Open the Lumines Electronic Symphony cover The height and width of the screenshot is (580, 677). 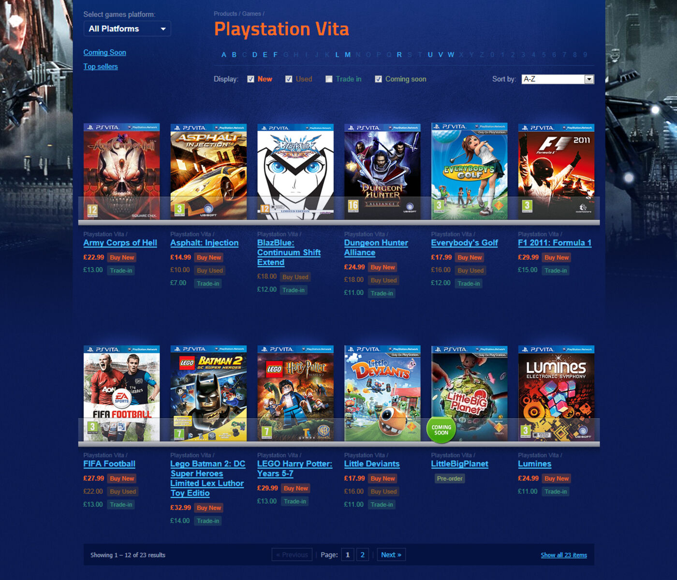(x=556, y=393)
